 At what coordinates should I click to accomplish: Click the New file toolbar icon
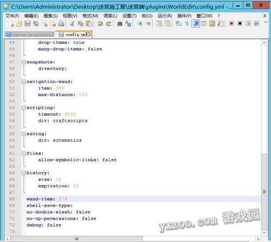pyautogui.click(x=12, y=24)
